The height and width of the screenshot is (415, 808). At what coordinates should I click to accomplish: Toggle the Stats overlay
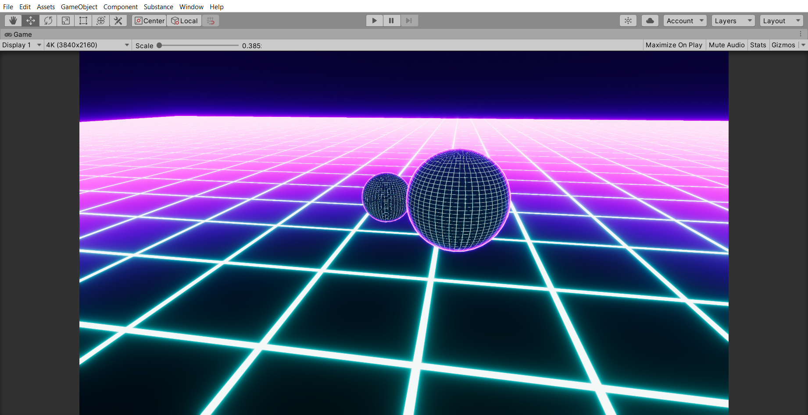[758, 45]
